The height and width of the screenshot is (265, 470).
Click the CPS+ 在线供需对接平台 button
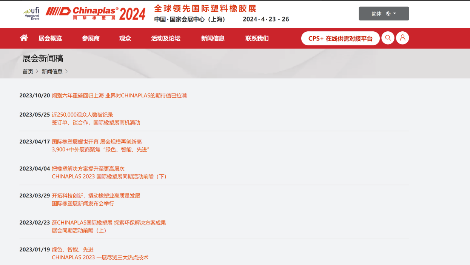click(340, 39)
